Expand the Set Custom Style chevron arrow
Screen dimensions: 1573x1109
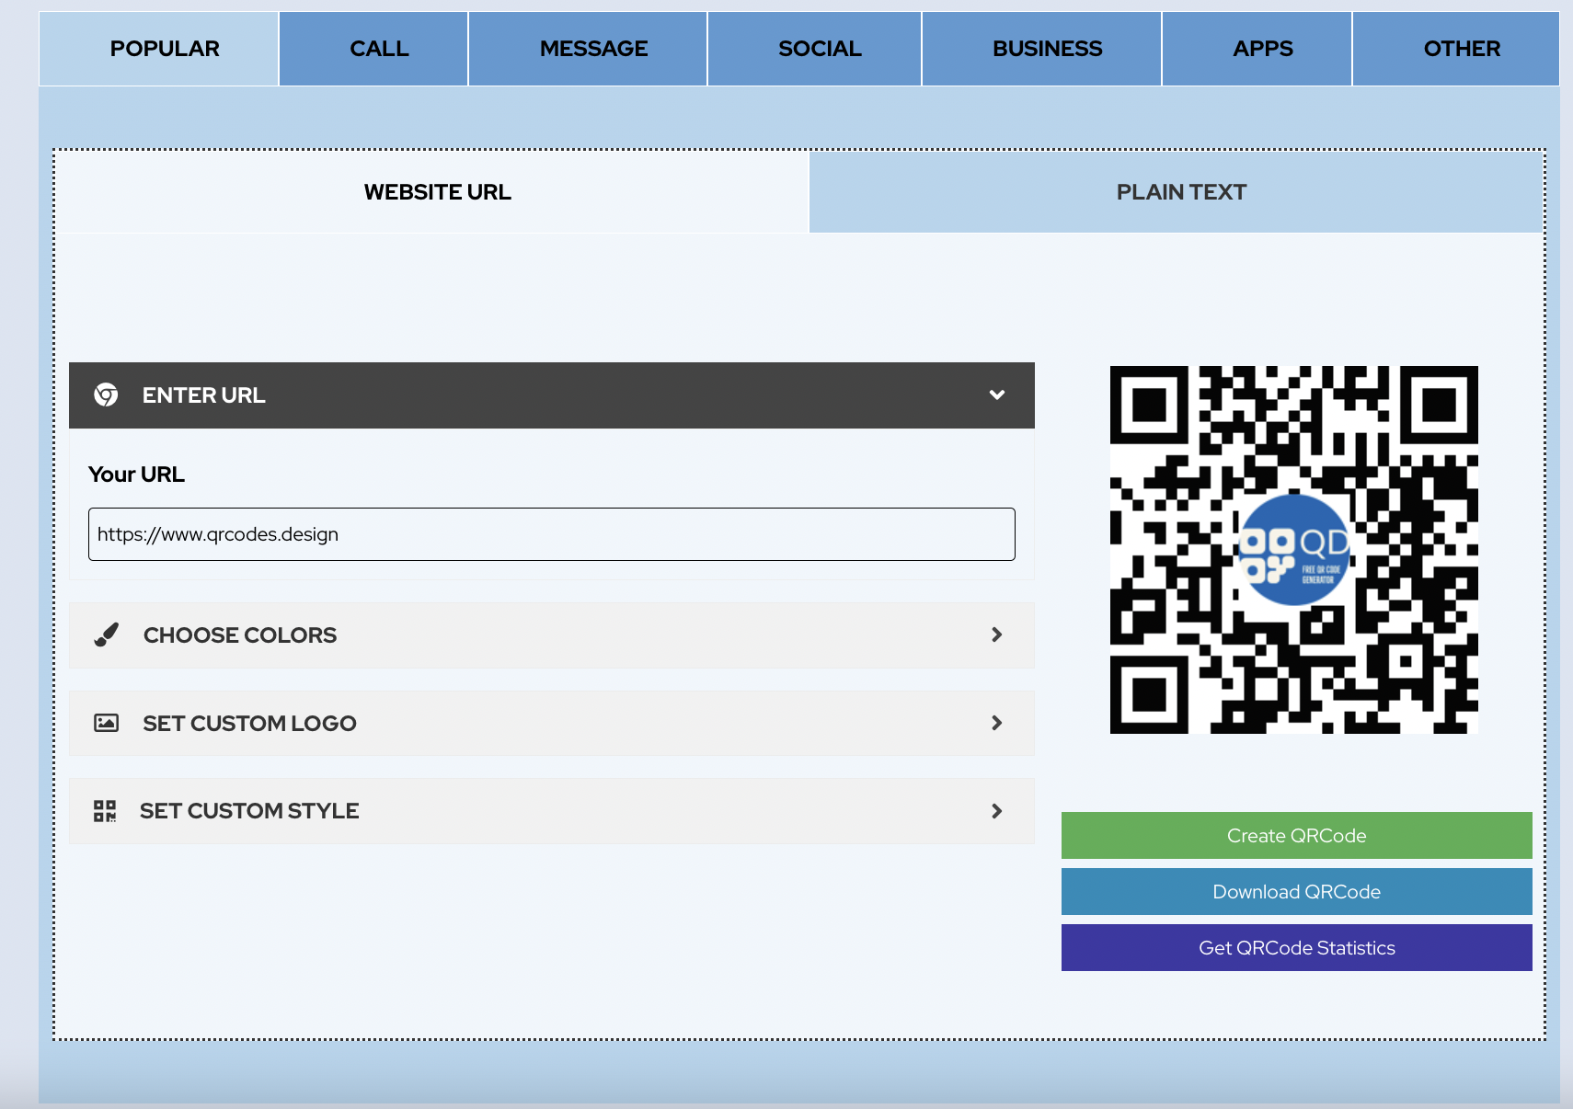tap(997, 811)
